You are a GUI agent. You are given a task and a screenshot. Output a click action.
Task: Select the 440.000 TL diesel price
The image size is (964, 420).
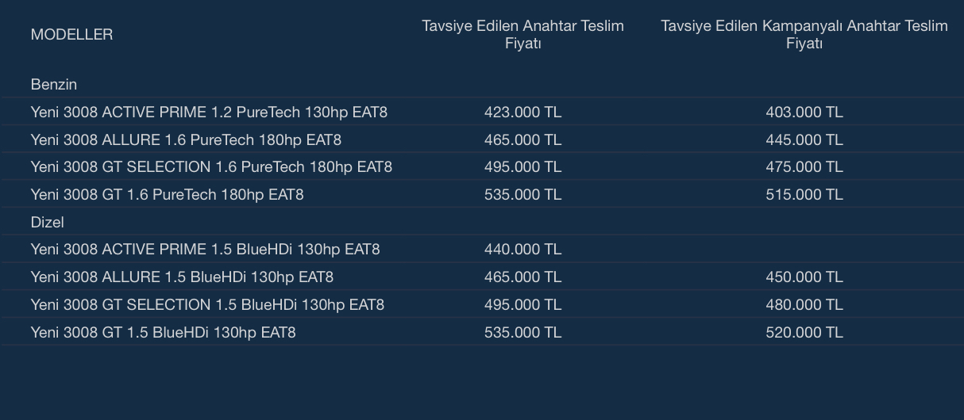pyautogui.click(x=522, y=249)
